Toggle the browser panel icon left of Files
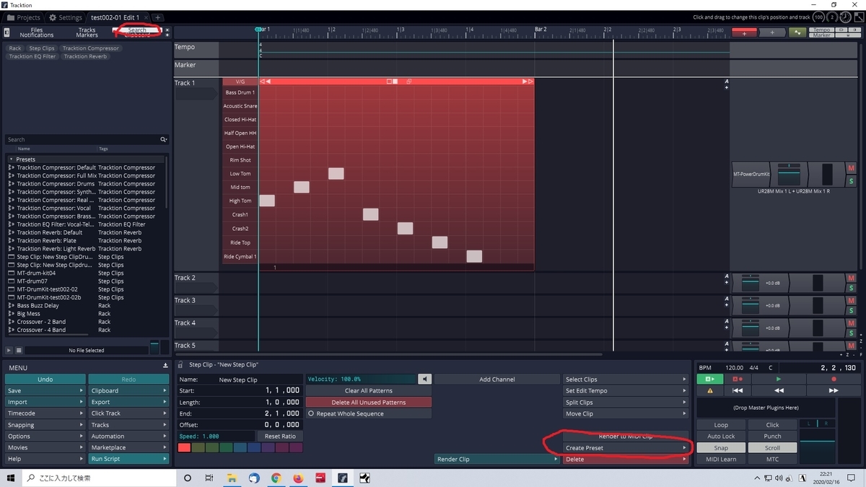Viewport: 866px width, 487px height. pos(6,32)
